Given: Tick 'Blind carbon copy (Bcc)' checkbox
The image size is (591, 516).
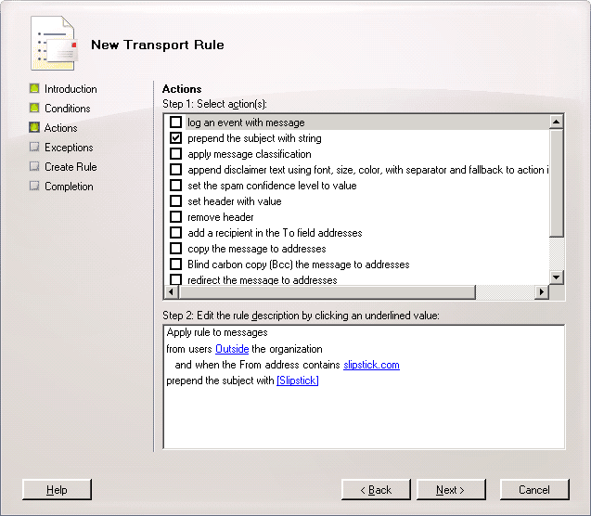Looking at the screenshot, I should (x=175, y=264).
